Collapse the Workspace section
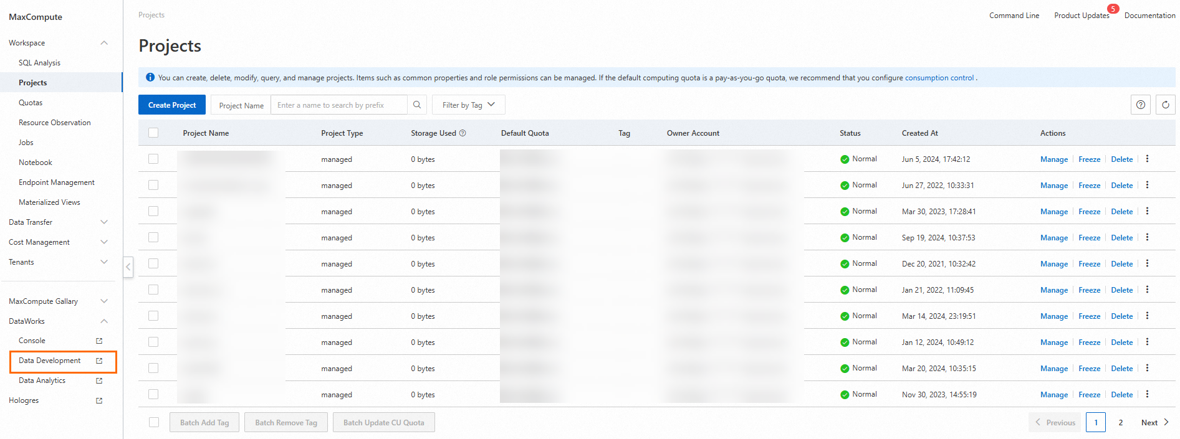 tap(104, 43)
